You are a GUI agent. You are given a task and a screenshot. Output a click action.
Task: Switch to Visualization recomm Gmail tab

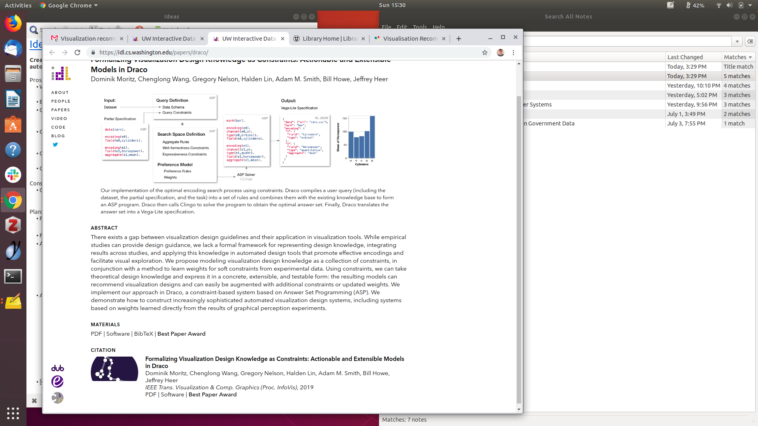click(88, 39)
